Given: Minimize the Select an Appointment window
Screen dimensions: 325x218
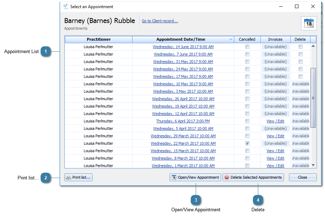Looking at the screenshot, I should click(281, 7).
